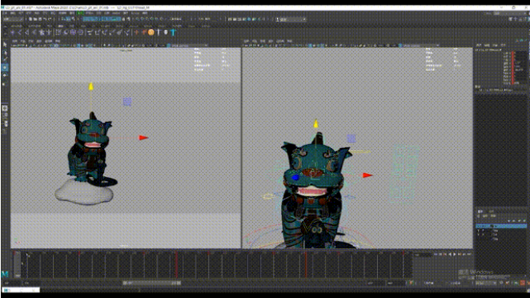Open the menu set dropdown at top left
The image size is (530, 298).
[x=14, y=19]
